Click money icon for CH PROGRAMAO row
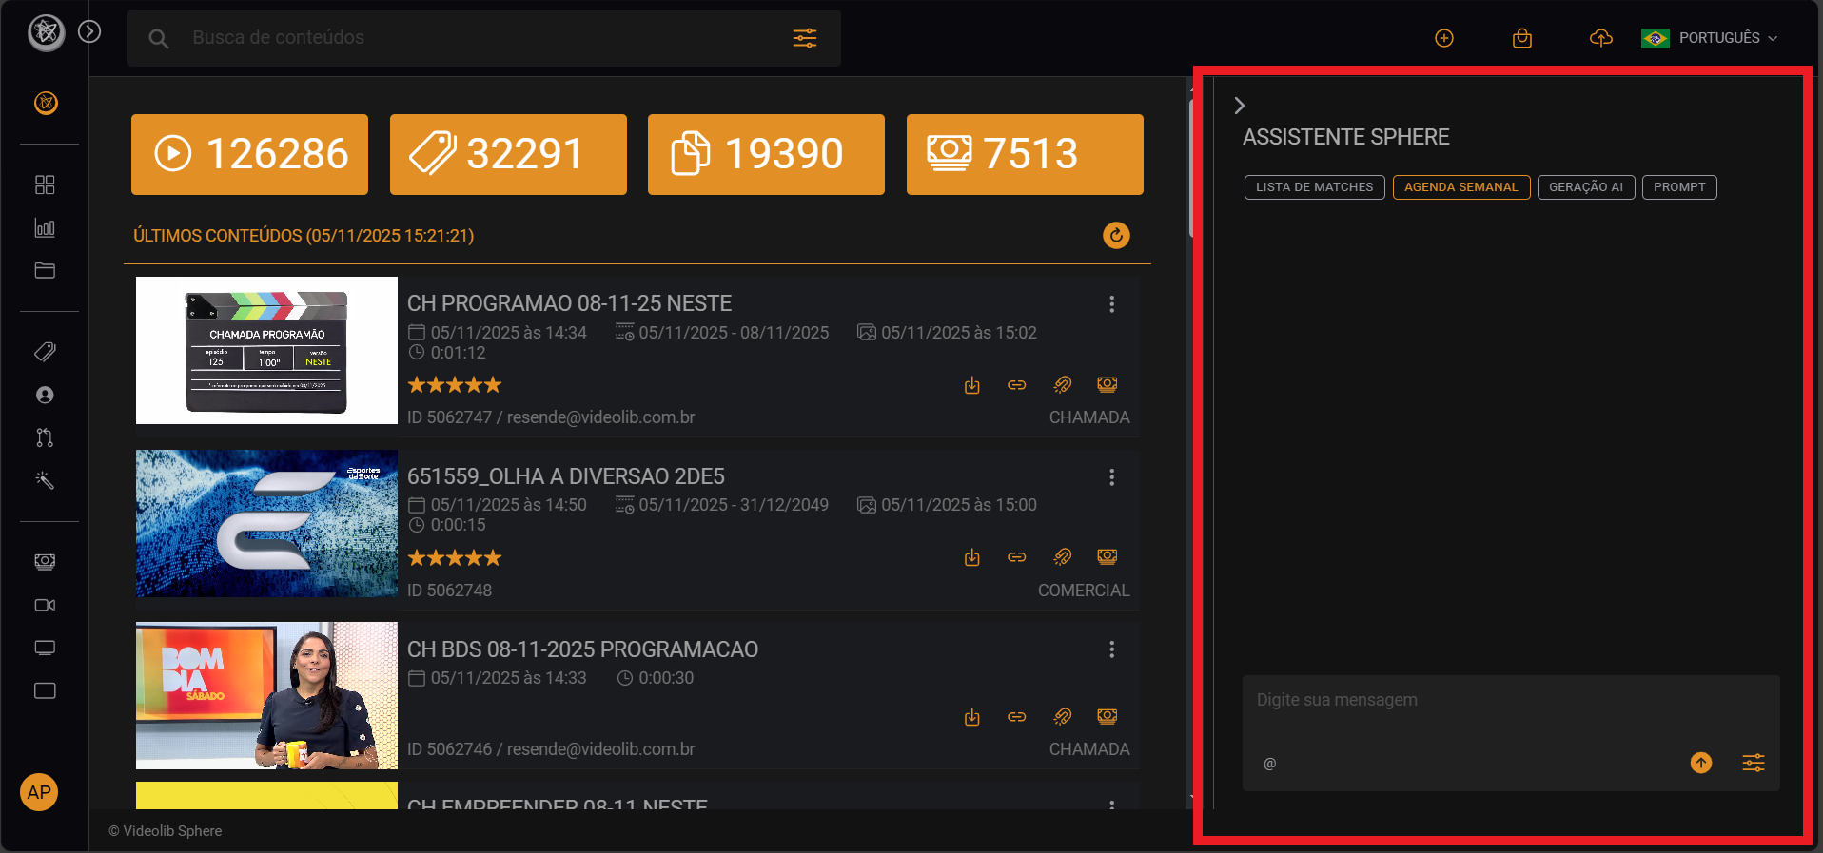The image size is (1823, 853). tap(1108, 385)
